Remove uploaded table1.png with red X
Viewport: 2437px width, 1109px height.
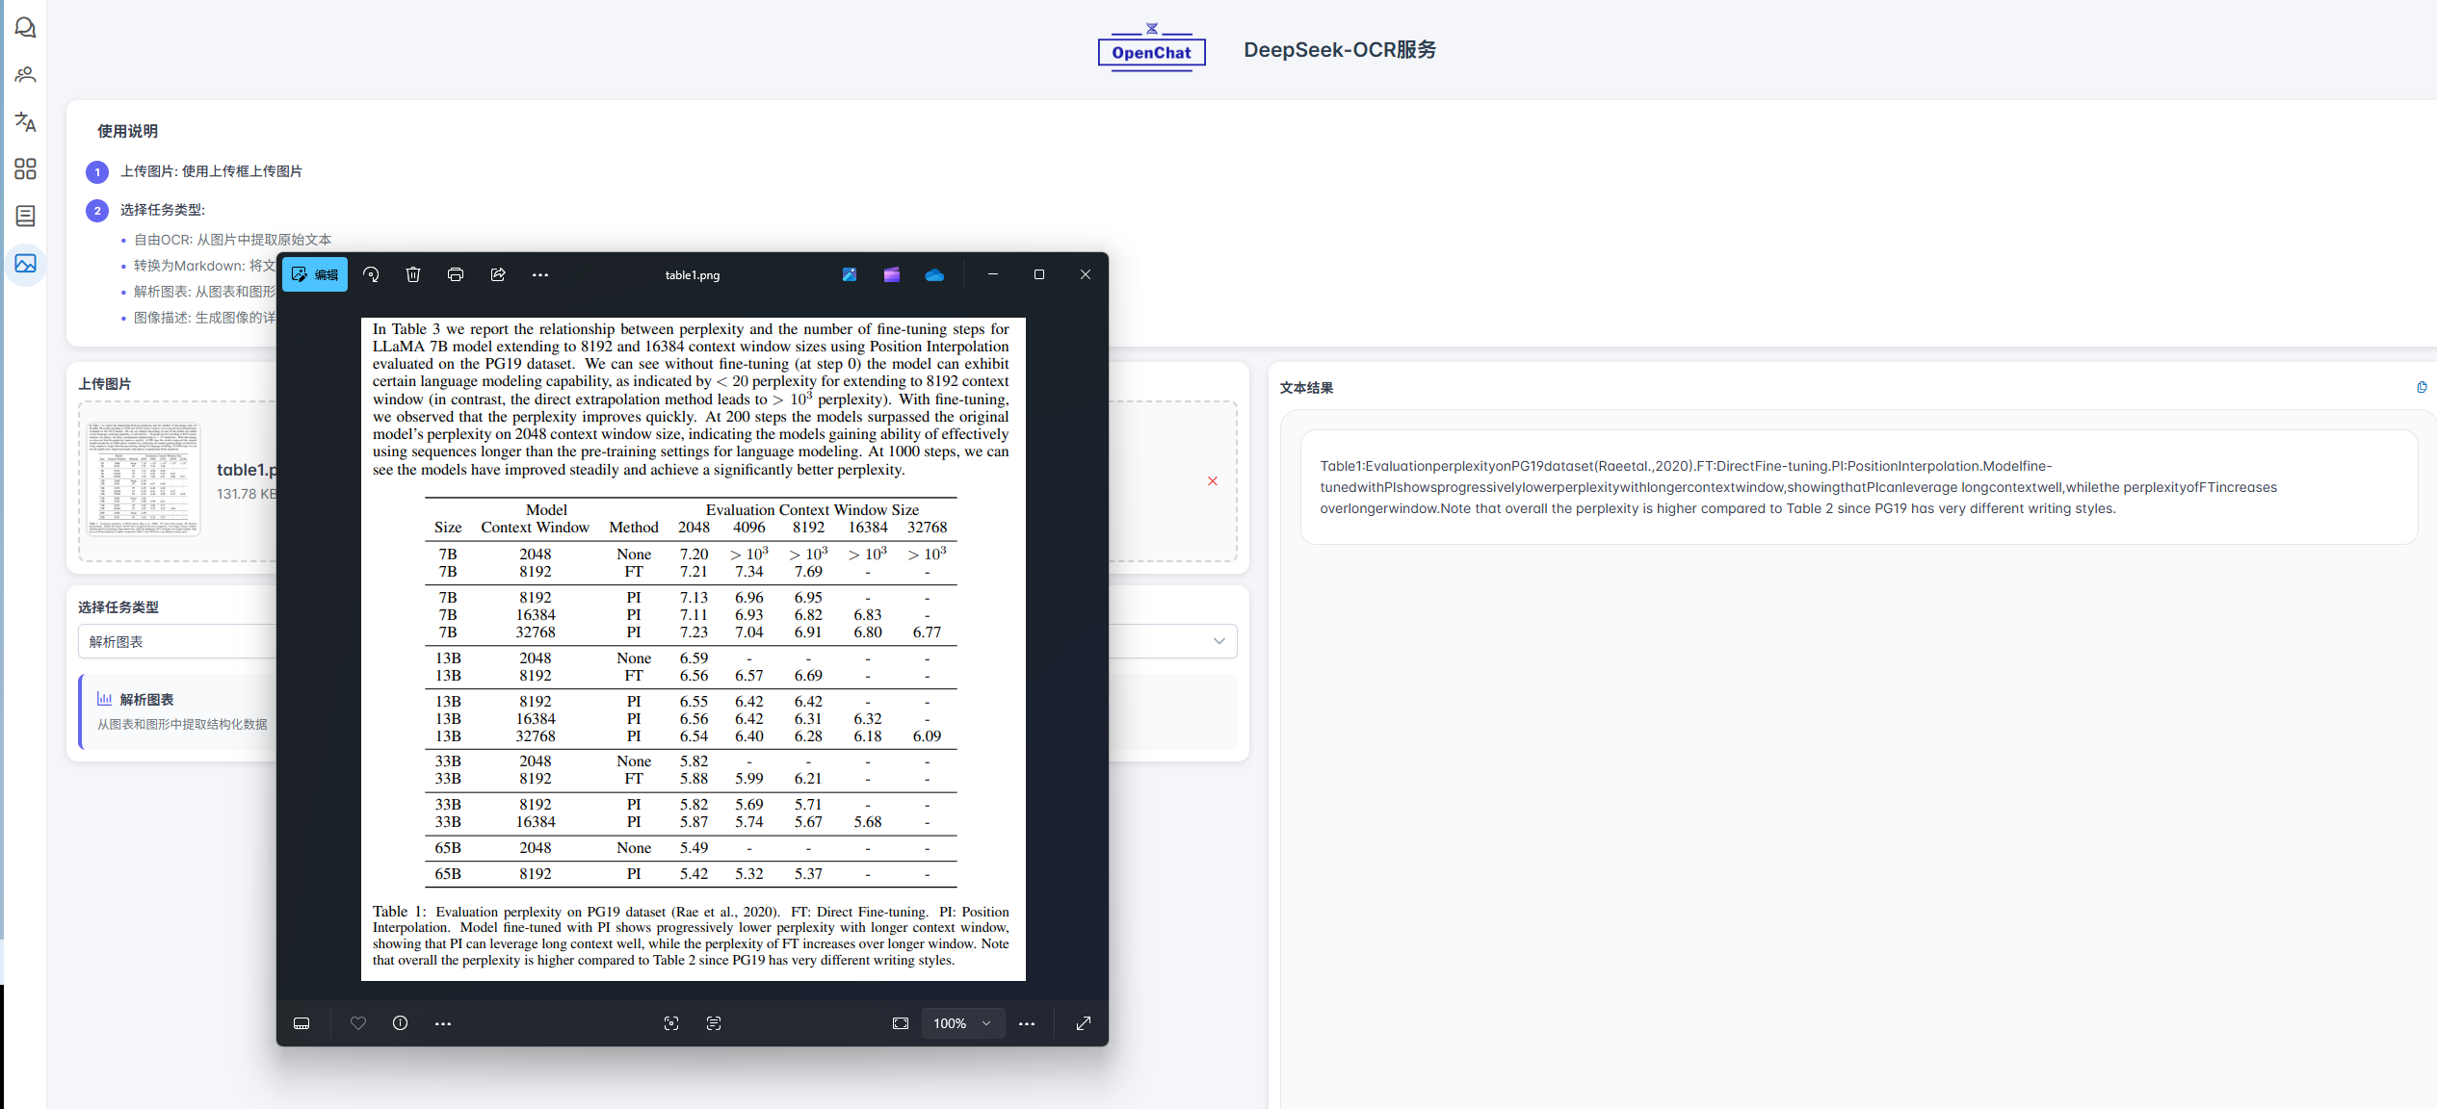pyautogui.click(x=1213, y=481)
